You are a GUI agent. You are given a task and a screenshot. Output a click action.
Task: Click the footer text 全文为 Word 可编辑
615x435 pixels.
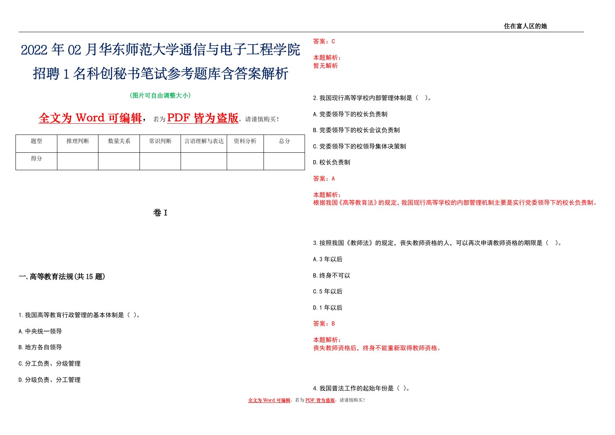pos(269,400)
